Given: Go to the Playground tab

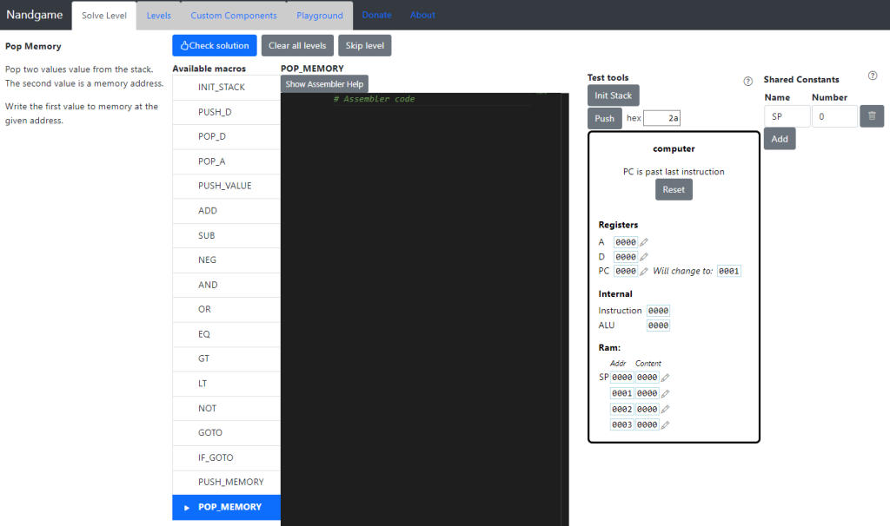Looking at the screenshot, I should pyautogui.click(x=319, y=16).
